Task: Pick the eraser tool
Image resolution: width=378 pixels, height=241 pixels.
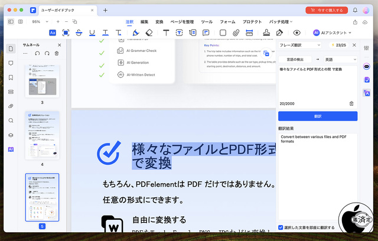Action: click(x=149, y=32)
